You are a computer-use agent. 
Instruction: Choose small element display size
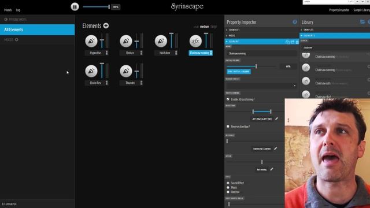196,27
